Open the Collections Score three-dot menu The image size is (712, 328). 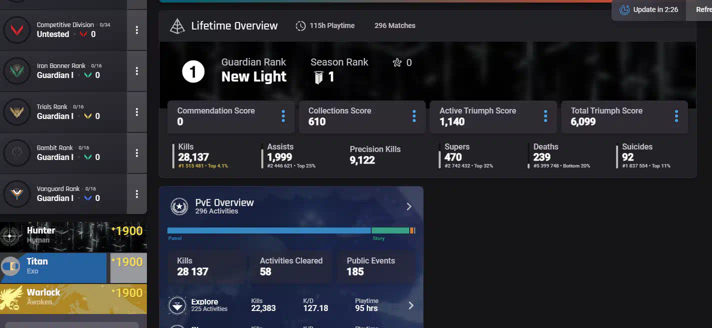coord(414,116)
